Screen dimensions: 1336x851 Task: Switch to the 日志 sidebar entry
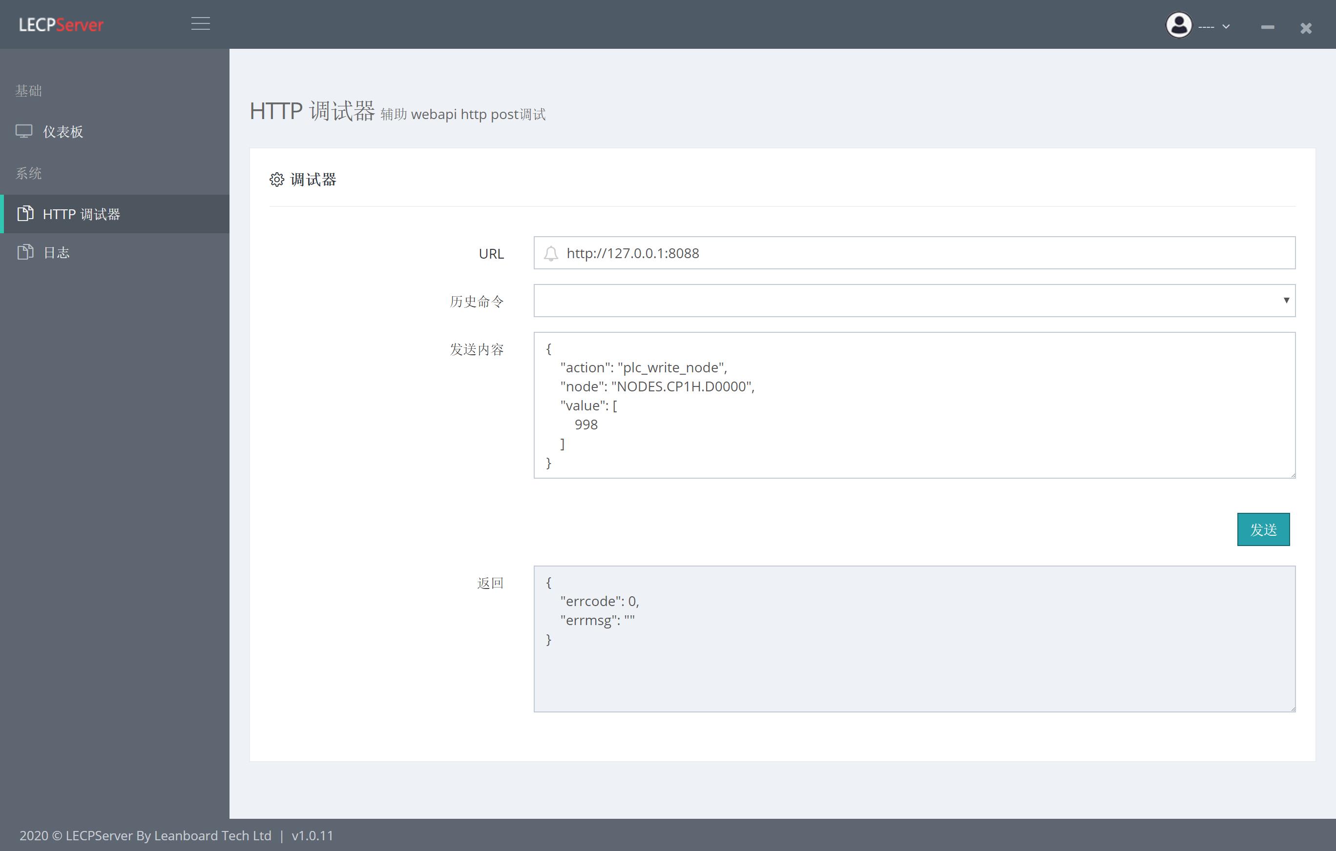[57, 252]
